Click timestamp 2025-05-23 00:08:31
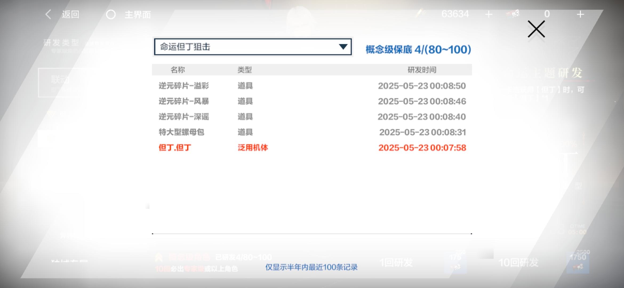 point(423,132)
